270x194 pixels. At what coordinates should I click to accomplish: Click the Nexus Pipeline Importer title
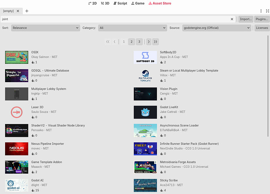click(x=47, y=144)
